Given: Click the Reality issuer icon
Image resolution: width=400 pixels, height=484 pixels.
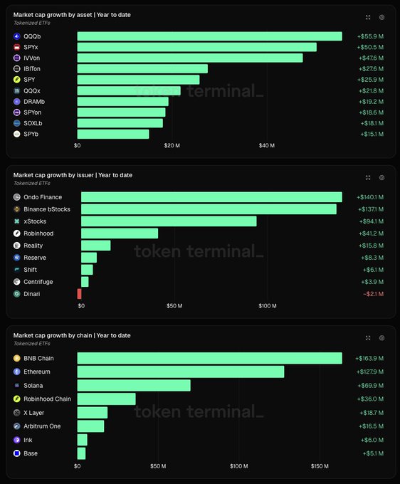Looking at the screenshot, I should (17, 246).
